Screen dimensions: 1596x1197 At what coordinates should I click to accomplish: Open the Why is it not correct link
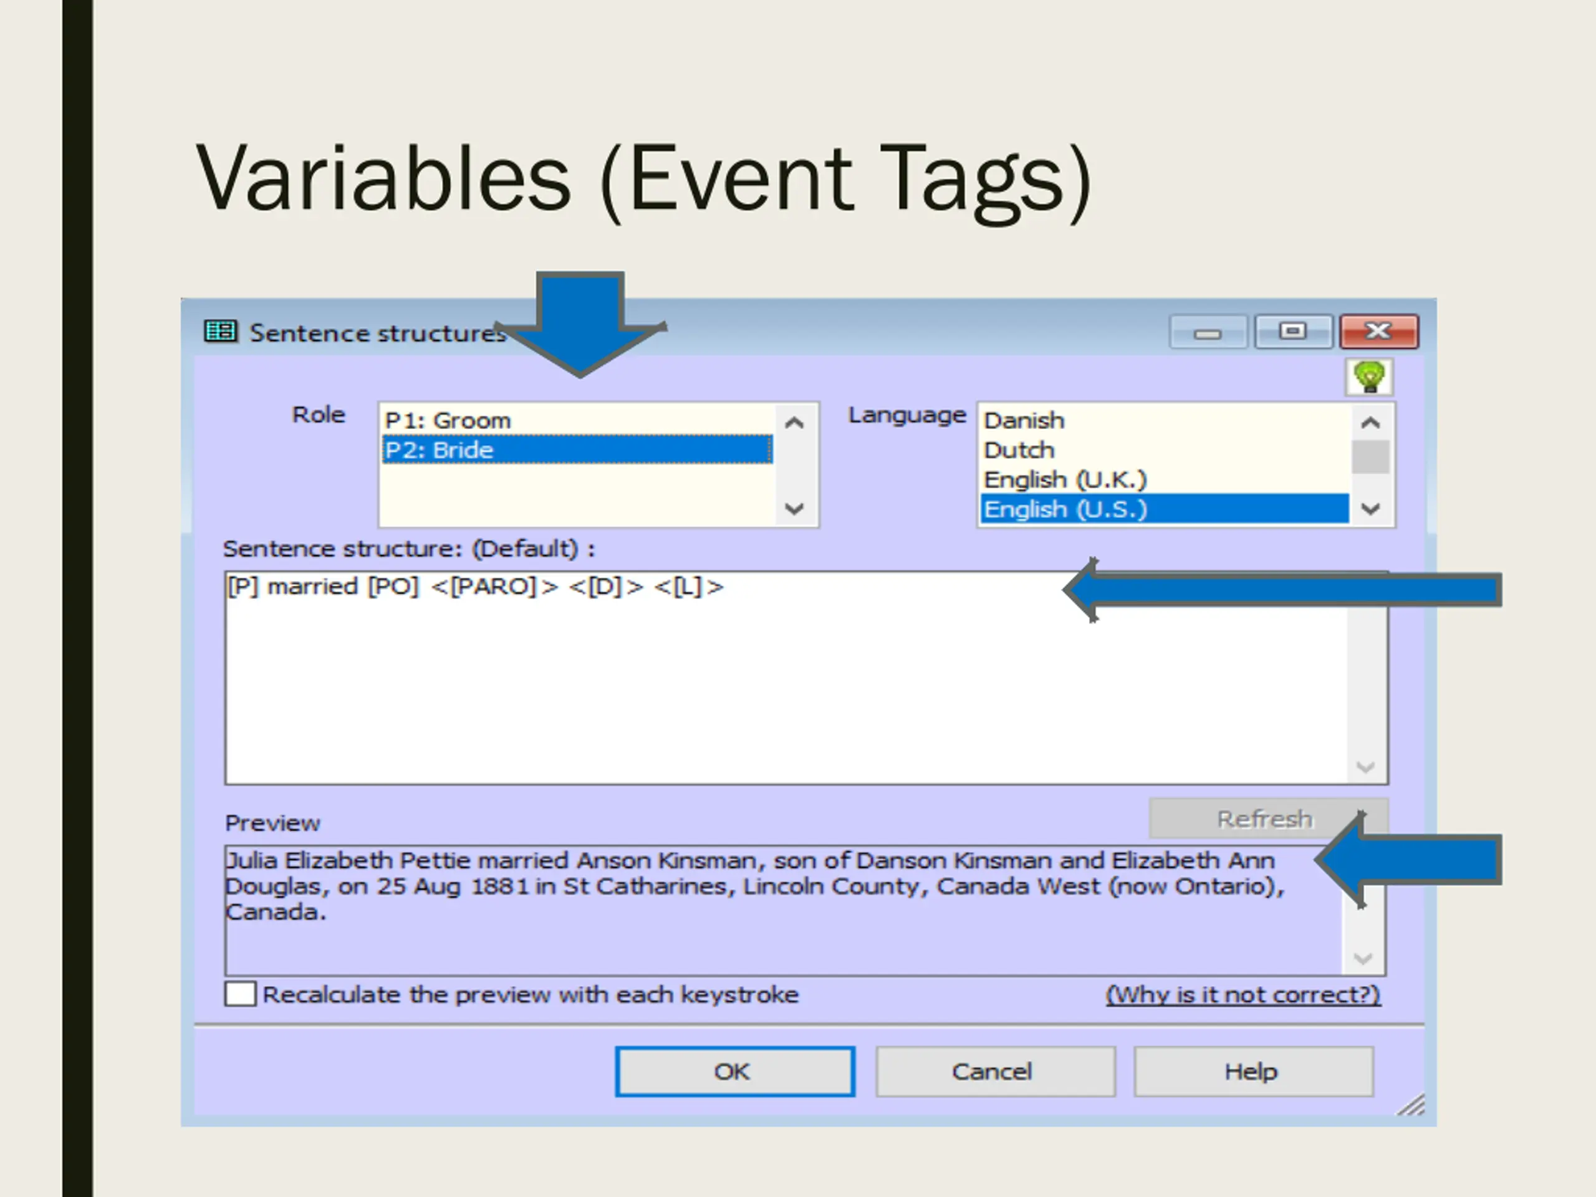click(1243, 994)
